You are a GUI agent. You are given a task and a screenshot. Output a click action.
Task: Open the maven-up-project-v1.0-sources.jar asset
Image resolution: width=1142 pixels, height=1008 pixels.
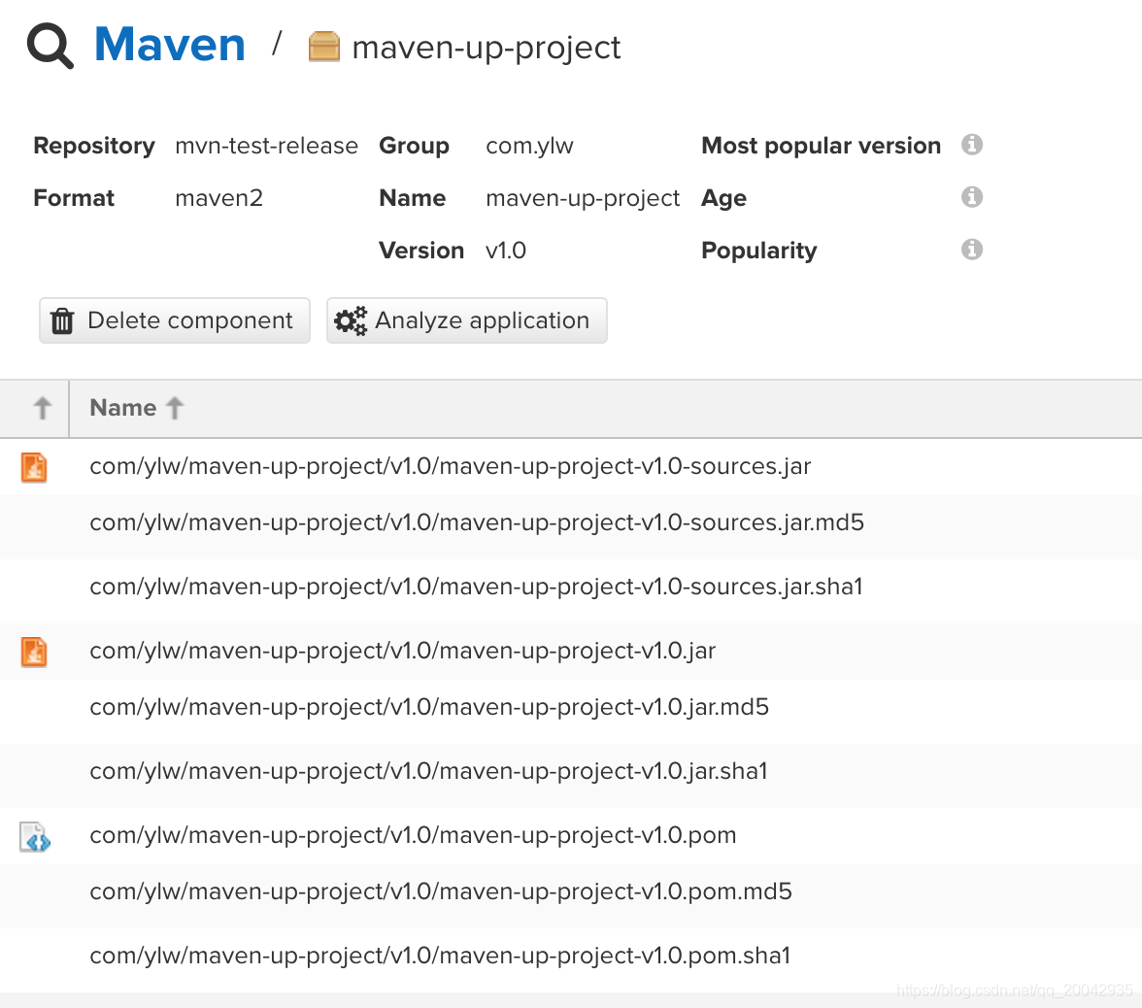(451, 466)
